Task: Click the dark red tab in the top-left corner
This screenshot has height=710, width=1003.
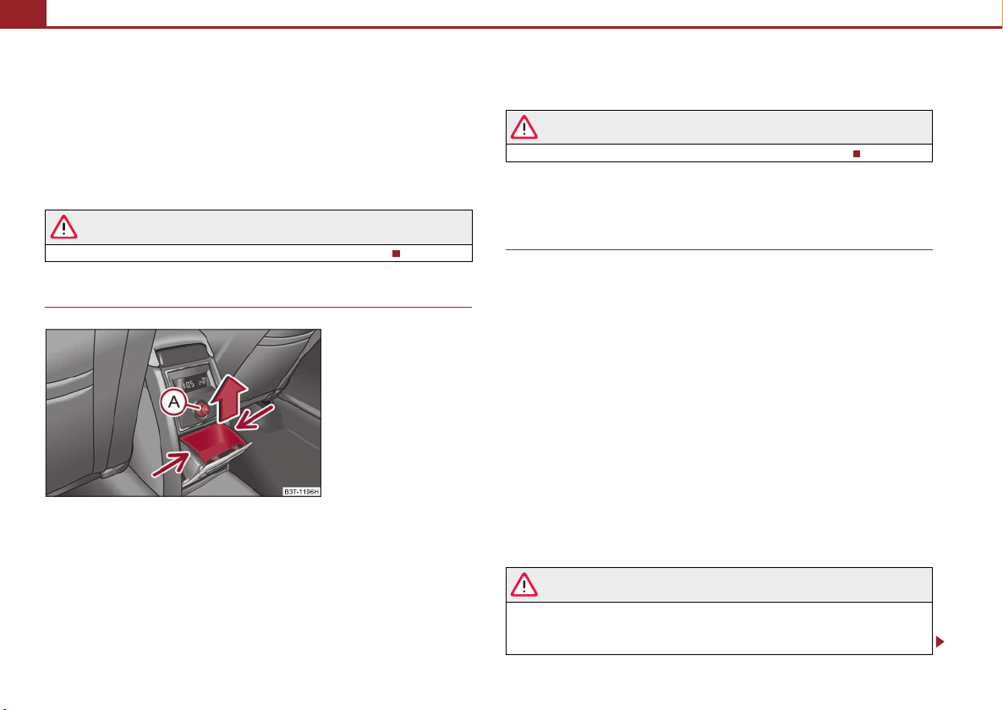Action: [x=23, y=14]
